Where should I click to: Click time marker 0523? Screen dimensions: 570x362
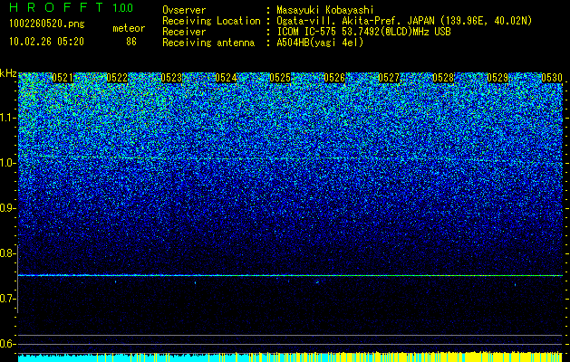[171, 78]
